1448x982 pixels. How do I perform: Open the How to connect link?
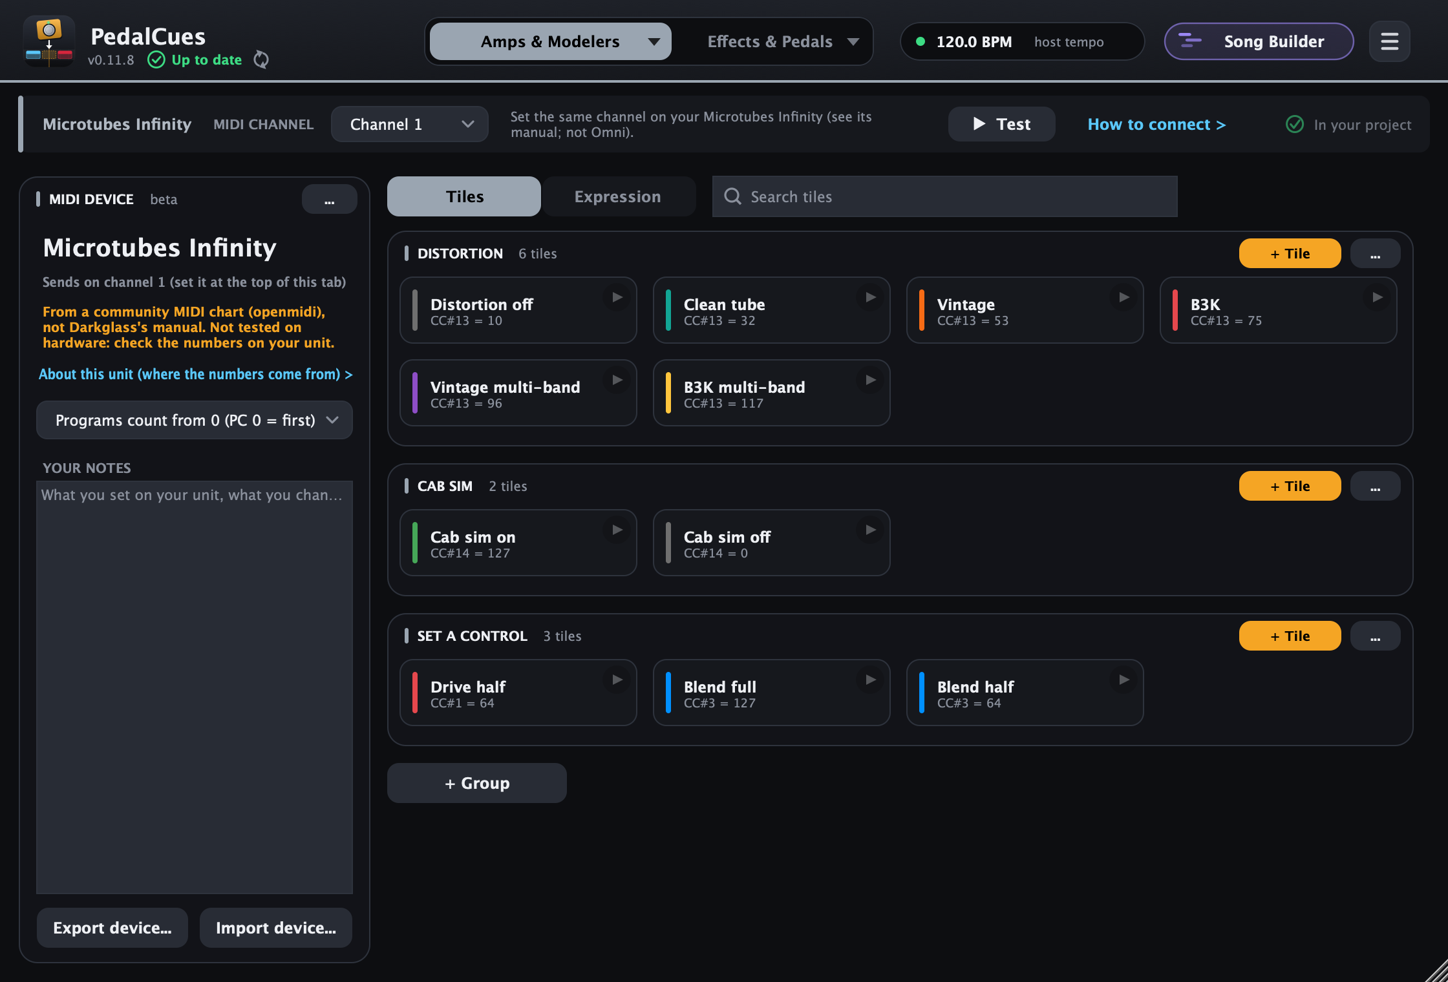pyautogui.click(x=1156, y=125)
